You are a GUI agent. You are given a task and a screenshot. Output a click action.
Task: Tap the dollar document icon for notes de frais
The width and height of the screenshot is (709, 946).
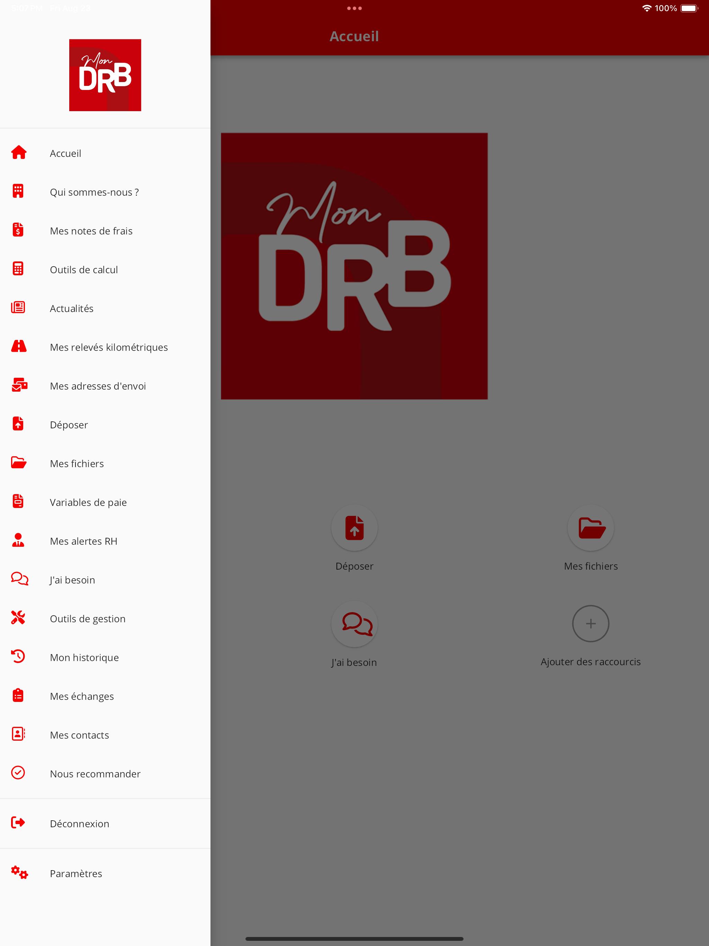pyautogui.click(x=18, y=230)
